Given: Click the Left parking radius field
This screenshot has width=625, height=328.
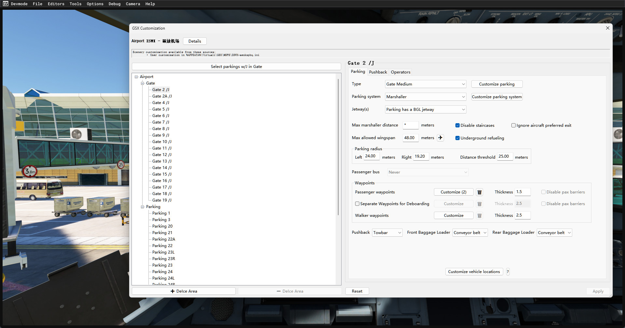Looking at the screenshot, I should tap(371, 156).
